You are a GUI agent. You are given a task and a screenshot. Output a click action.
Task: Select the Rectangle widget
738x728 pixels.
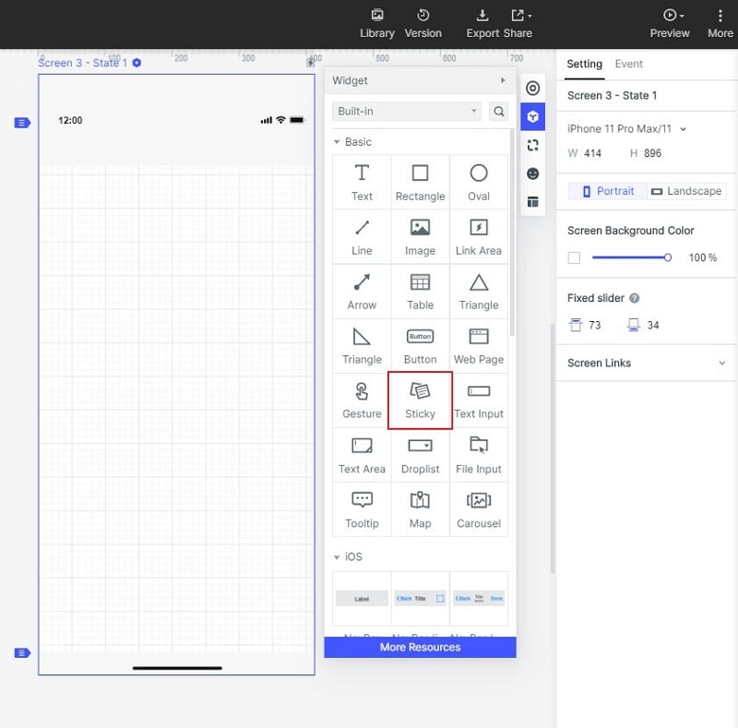click(x=420, y=183)
